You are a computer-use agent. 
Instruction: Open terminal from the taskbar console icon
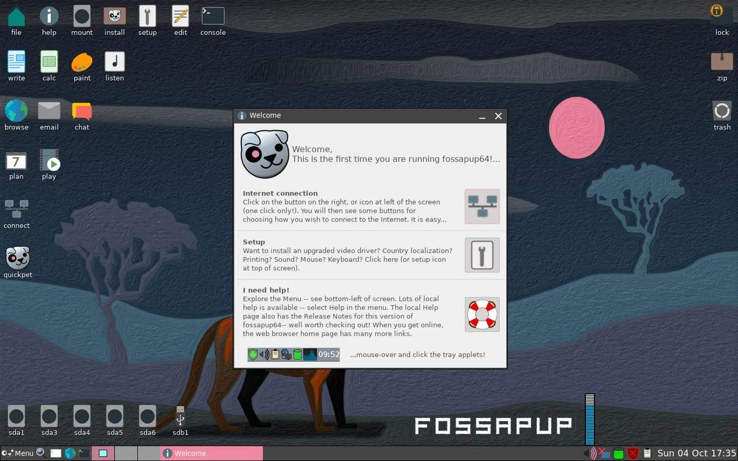coord(84,453)
